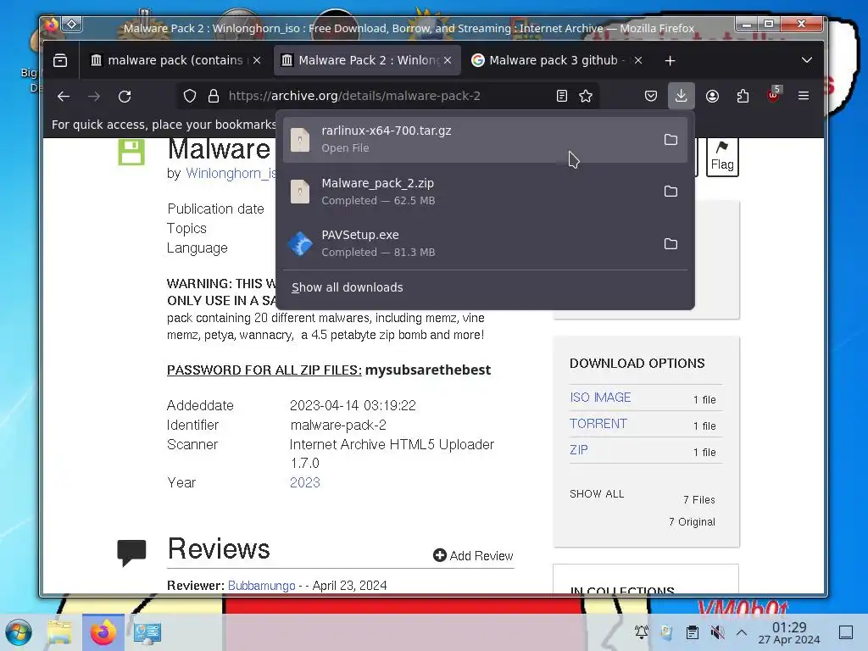Open file manager from taskbar
868x651 pixels.
pos(60,632)
